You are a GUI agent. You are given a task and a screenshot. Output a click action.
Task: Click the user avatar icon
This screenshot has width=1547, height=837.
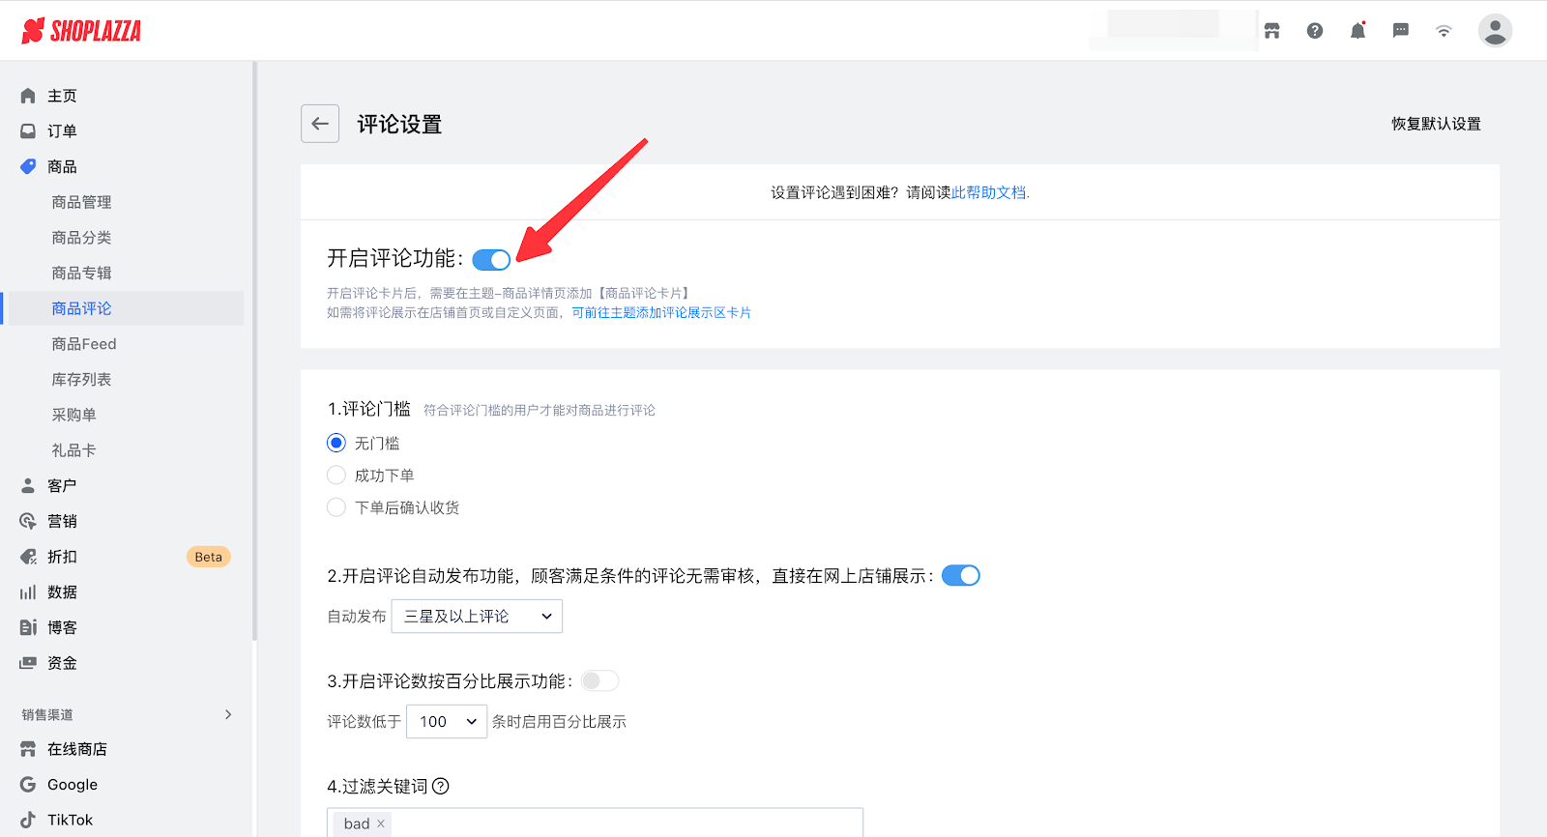pyautogui.click(x=1494, y=31)
